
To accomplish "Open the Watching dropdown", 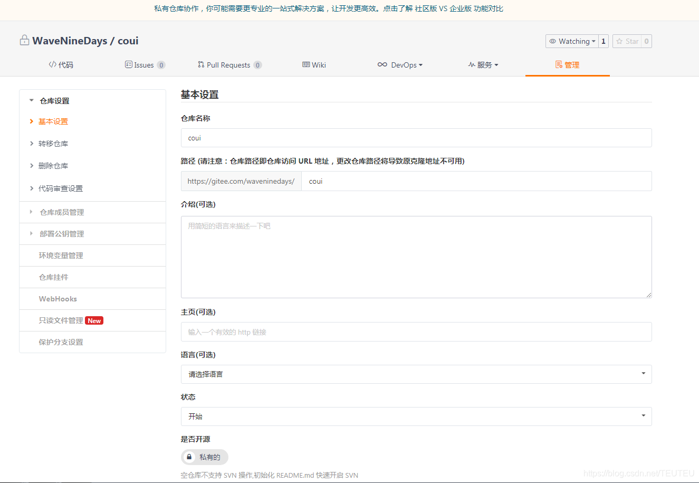I will click(572, 41).
